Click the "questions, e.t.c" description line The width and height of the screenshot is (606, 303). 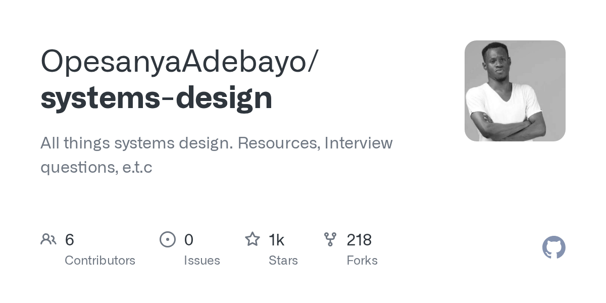point(96,167)
